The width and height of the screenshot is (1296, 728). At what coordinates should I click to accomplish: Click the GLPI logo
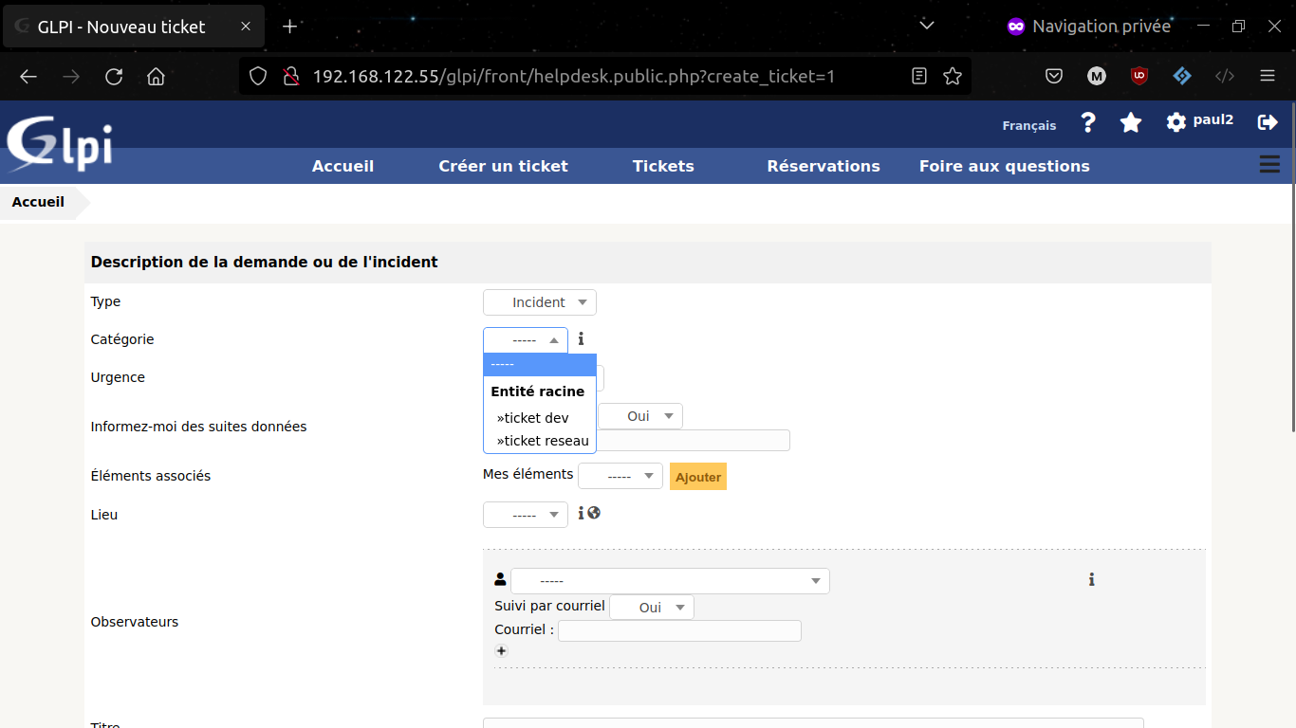click(60, 144)
